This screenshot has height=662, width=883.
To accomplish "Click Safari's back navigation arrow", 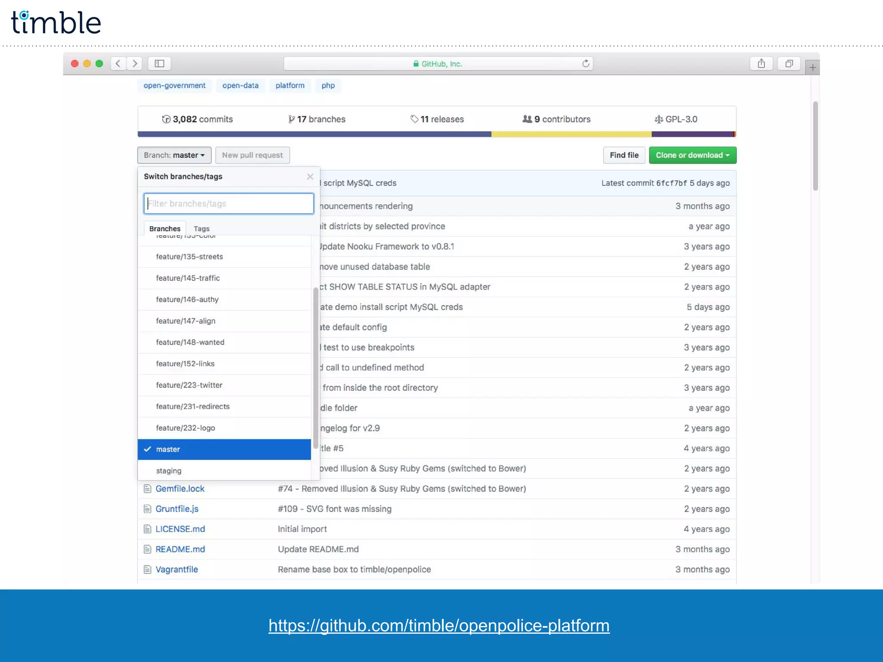I will point(118,64).
